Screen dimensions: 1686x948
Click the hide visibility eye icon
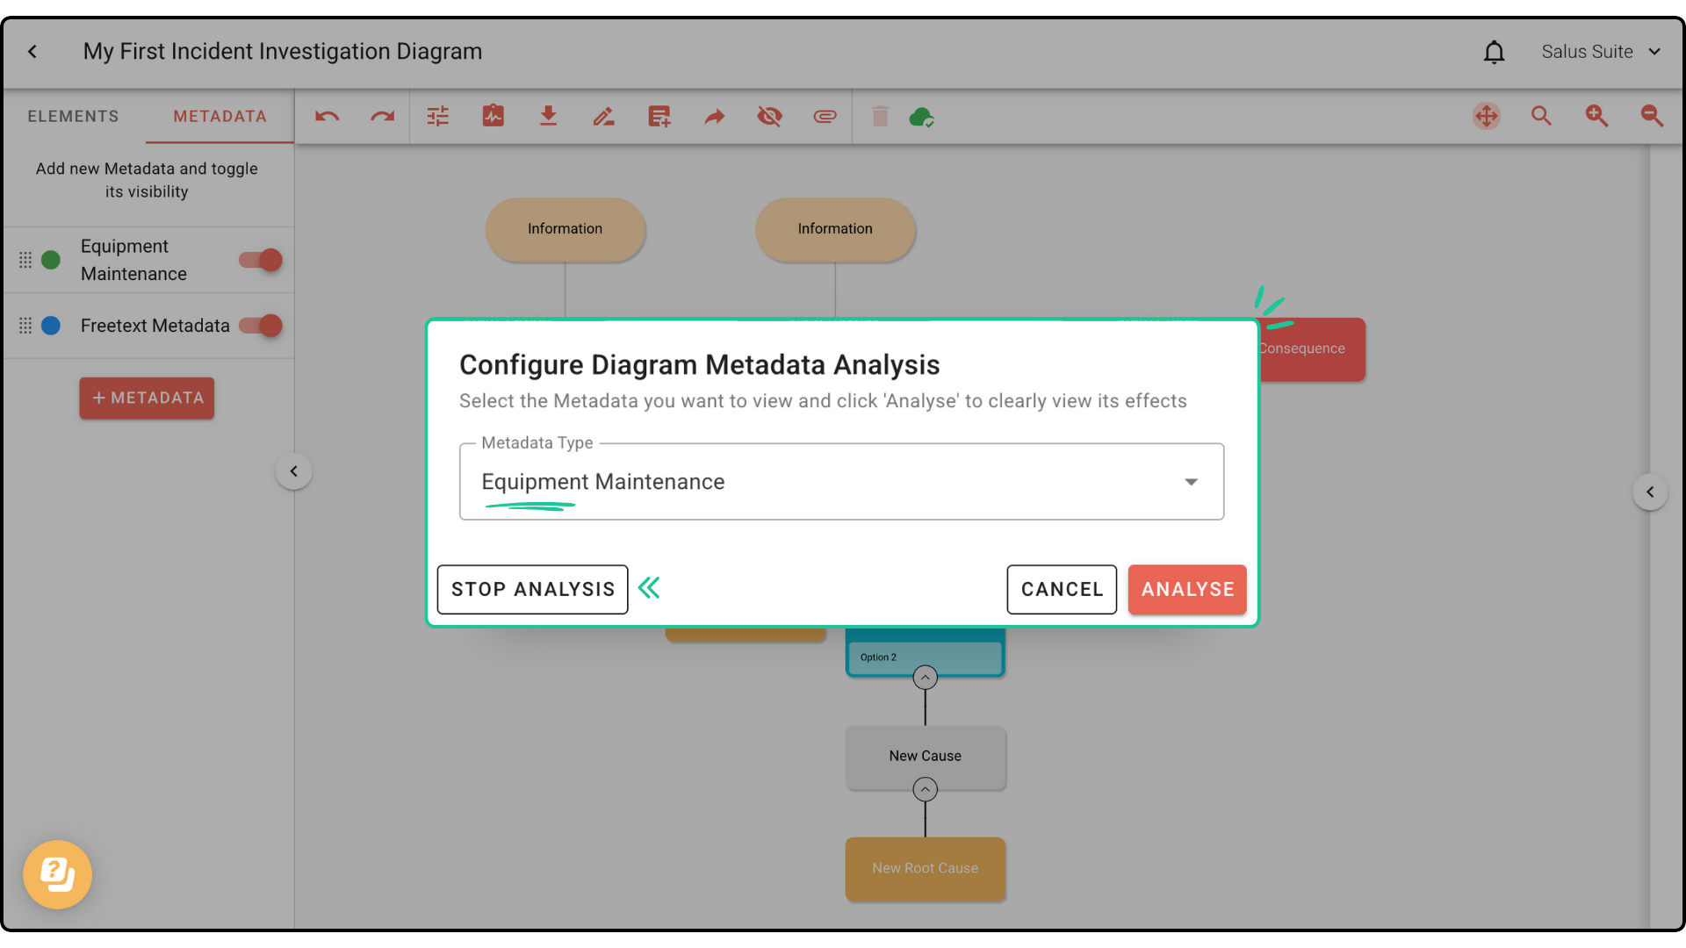pos(769,117)
